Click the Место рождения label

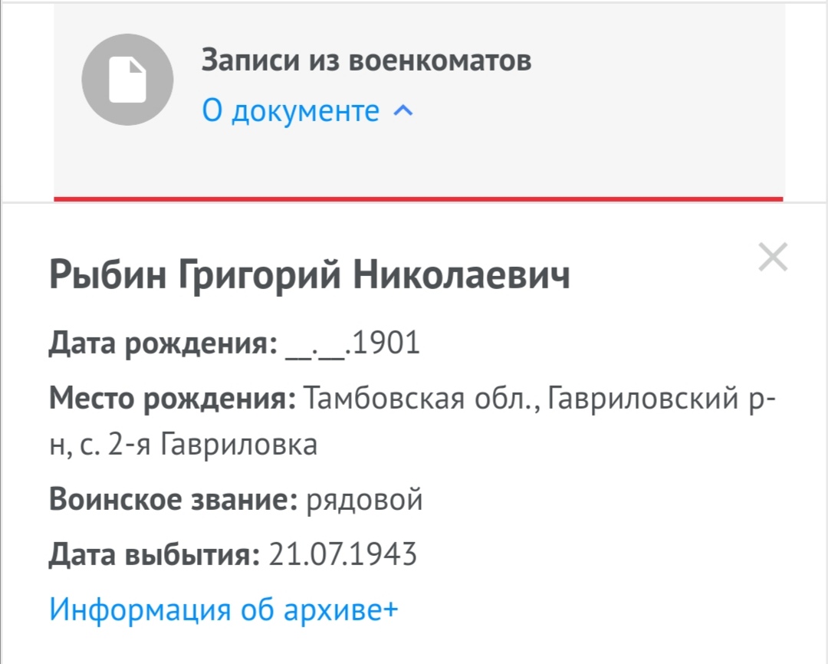(x=173, y=399)
